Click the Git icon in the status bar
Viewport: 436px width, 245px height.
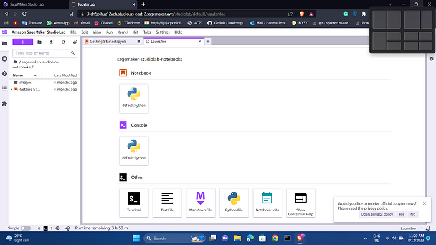[x=68, y=228]
